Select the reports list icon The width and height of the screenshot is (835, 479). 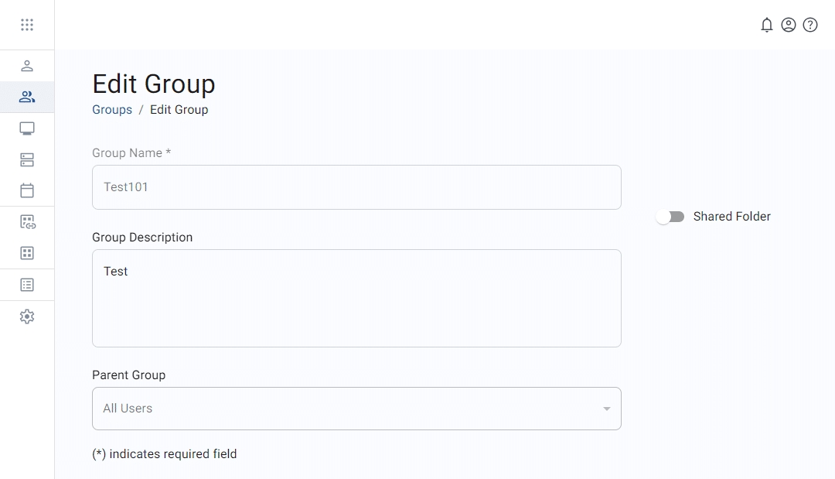tap(27, 284)
